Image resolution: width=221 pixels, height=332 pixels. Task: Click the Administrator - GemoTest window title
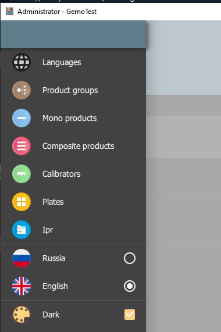[57, 12]
